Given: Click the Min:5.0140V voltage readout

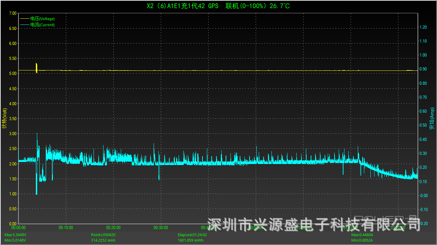Looking at the screenshot, I should 15,240.
